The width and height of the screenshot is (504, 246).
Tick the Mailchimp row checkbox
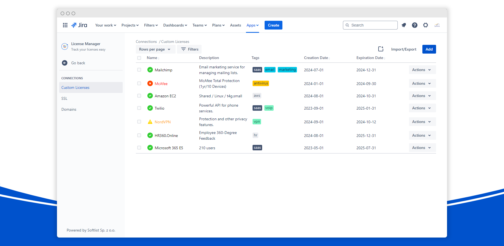pyautogui.click(x=139, y=70)
